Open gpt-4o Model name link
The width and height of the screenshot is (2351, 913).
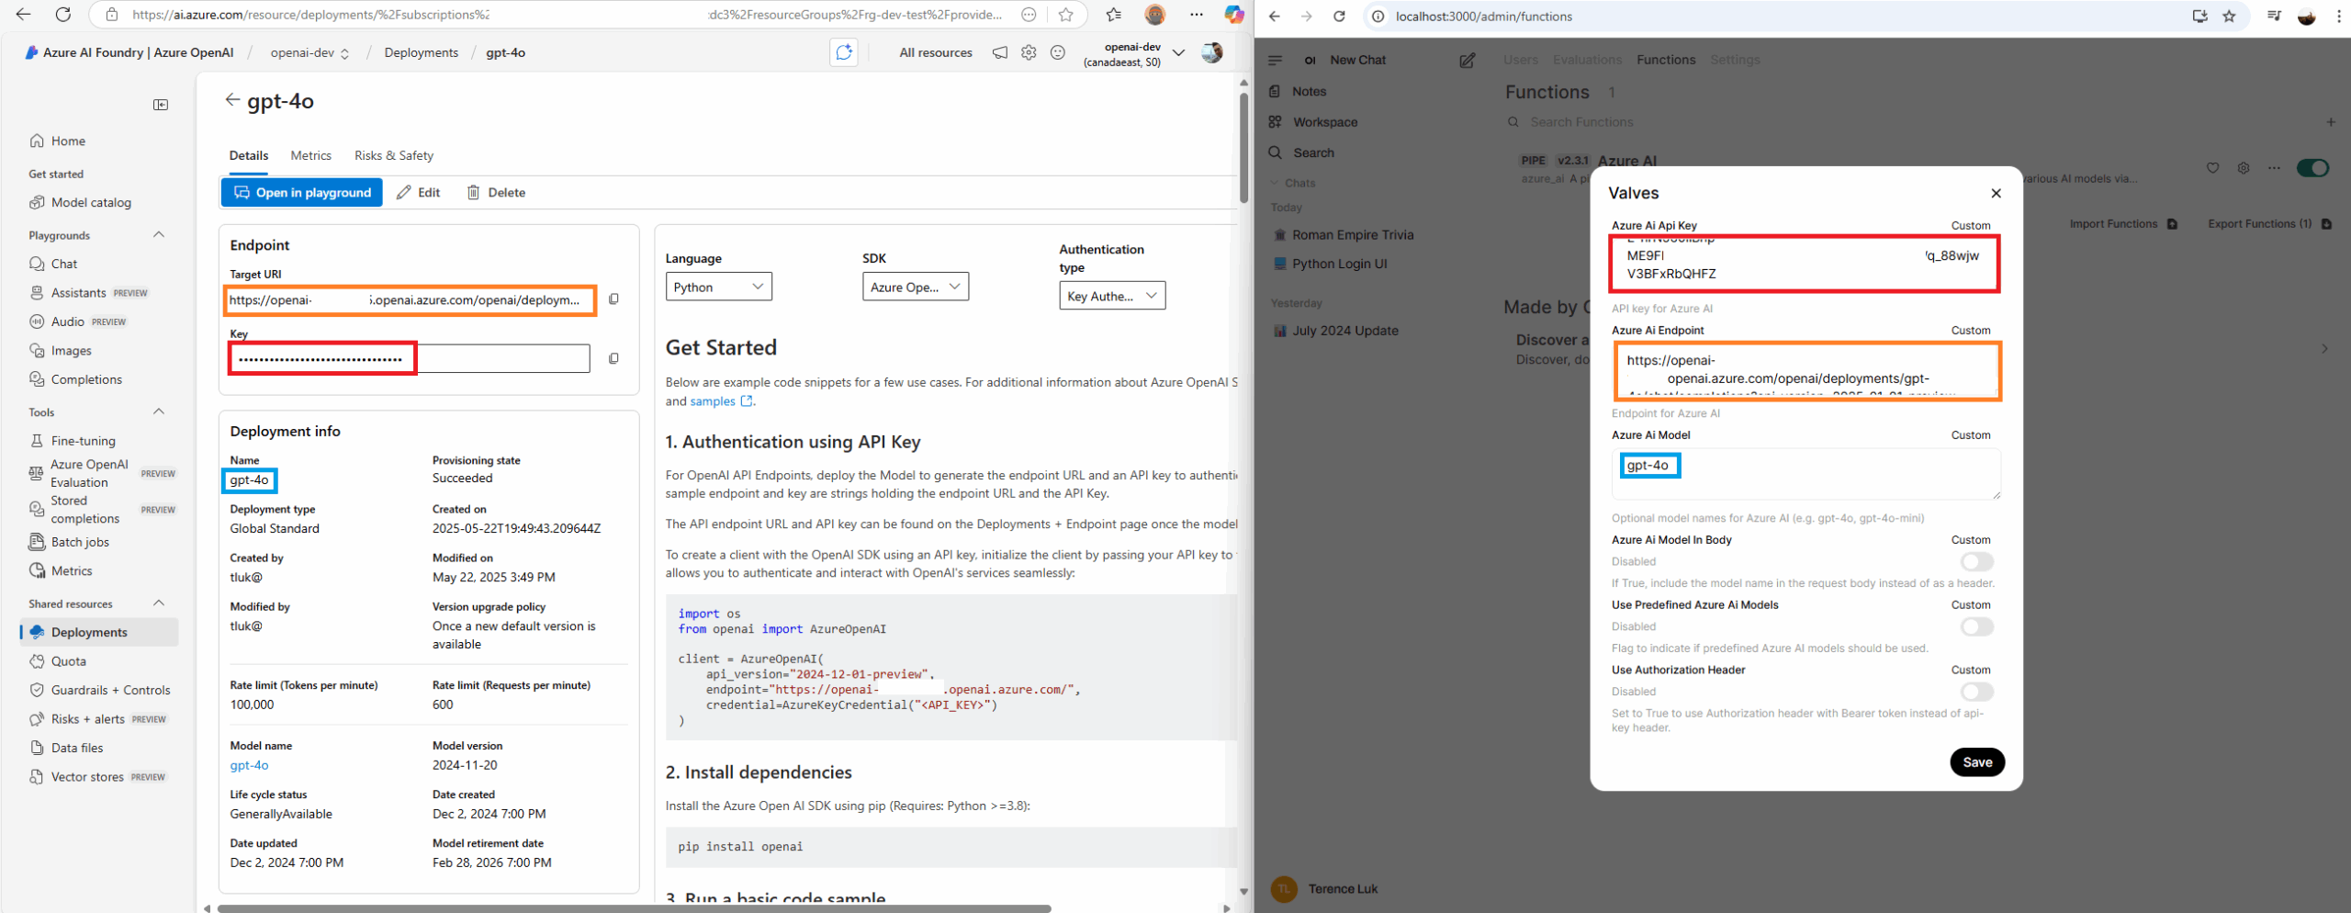tap(249, 765)
